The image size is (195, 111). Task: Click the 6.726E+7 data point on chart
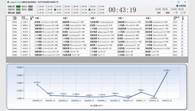point(167,73)
